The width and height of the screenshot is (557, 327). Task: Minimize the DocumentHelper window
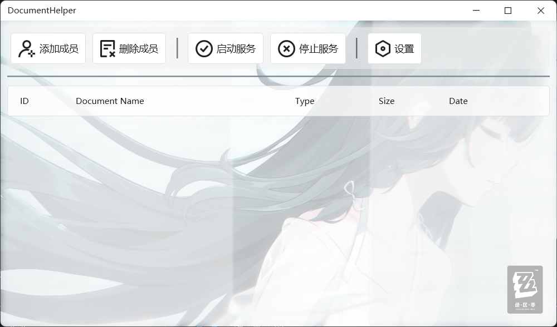coord(476,11)
